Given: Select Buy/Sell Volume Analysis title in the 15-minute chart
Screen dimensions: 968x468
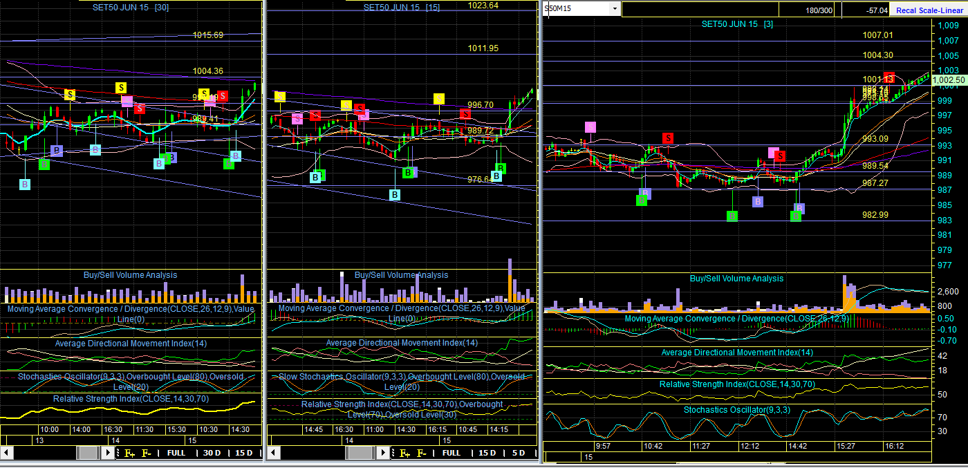Looking at the screenshot, I should [401, 275].
